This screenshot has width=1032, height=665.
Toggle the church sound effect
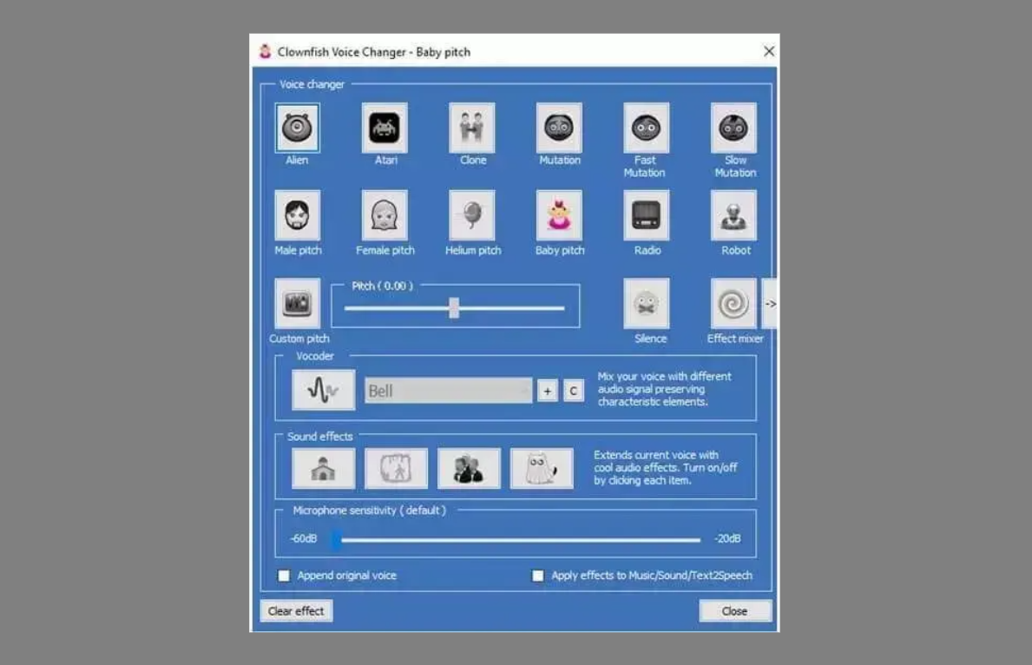pos(323,469)
